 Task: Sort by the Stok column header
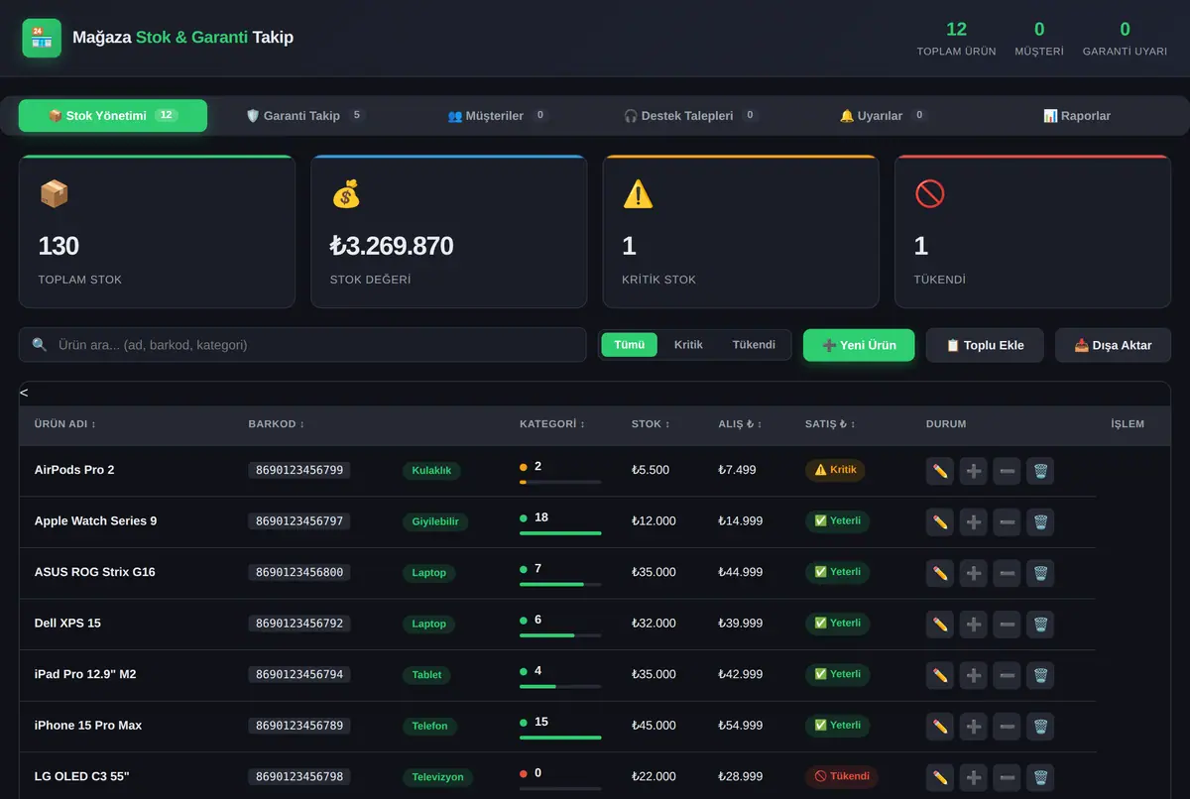click(651, 424)
